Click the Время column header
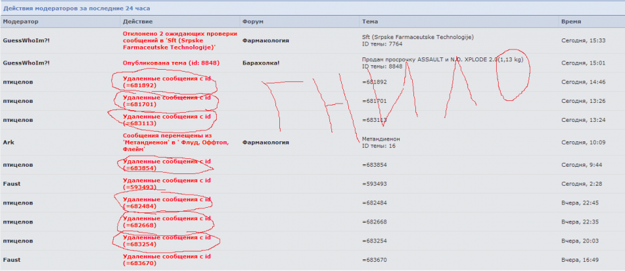The image size is (625, 271). (x=572, y=21)
